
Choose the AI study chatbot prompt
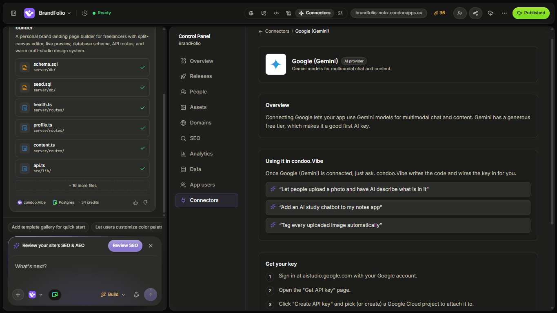click(398, 207)
